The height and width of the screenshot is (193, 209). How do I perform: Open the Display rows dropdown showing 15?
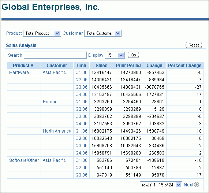(115, 55)
